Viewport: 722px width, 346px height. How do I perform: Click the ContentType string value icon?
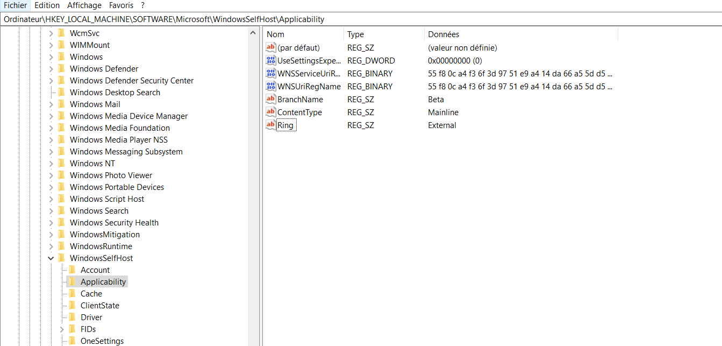[x=270, y=112]
